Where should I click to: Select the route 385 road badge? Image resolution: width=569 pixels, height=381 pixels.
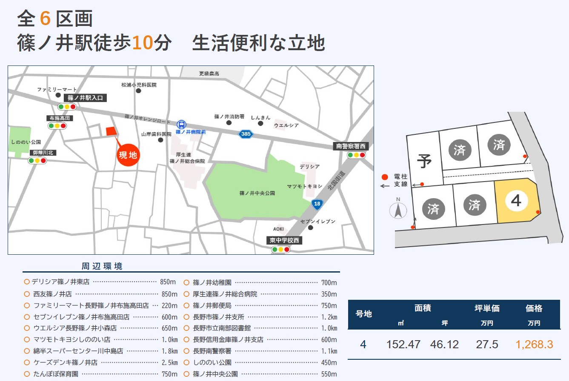(x=246, y=134)
